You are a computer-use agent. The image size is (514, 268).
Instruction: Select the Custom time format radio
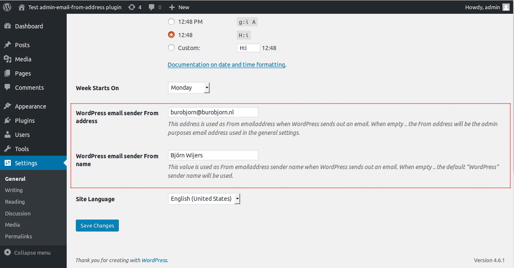[171, 48]
